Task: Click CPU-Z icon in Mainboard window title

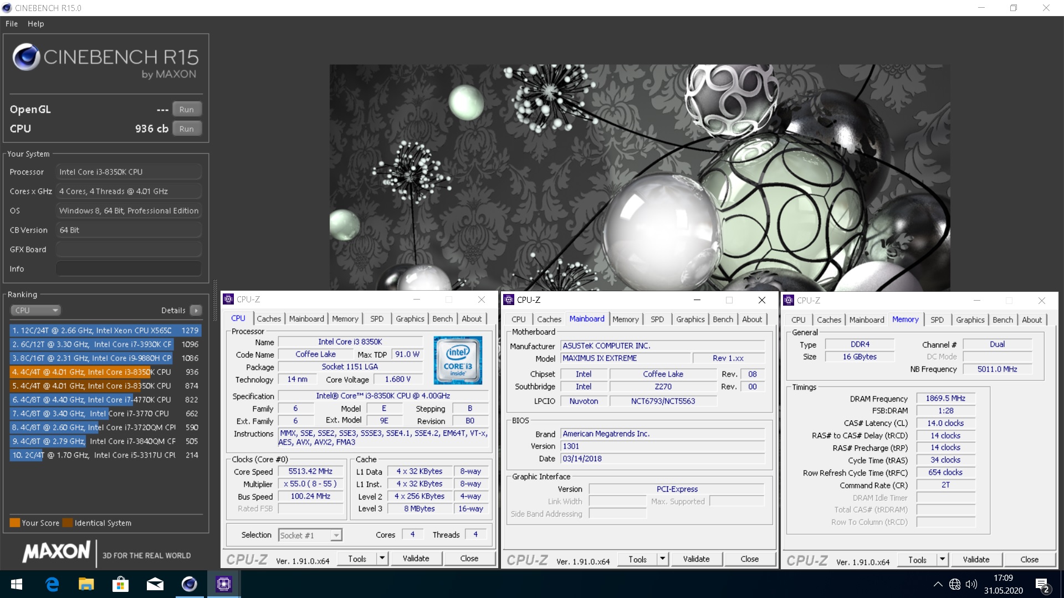Action: (x=509, y=300)
